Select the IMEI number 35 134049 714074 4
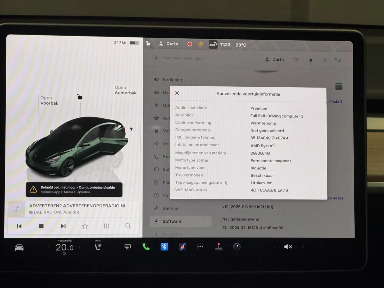The image size is (384, 288). 269,138
